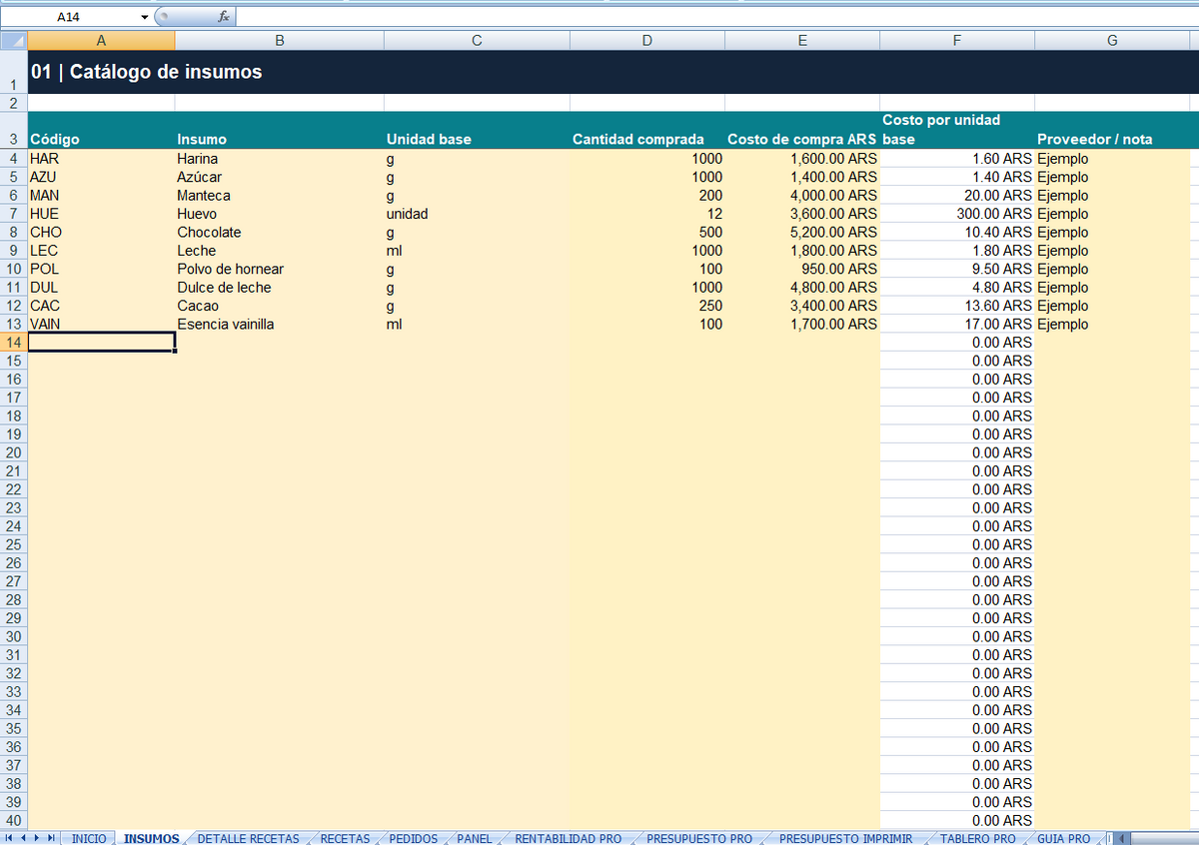The image size is (1199, 845).
Task: Click the Name Box showing A14
Action: pyautogui.click(x=69, y=17)
